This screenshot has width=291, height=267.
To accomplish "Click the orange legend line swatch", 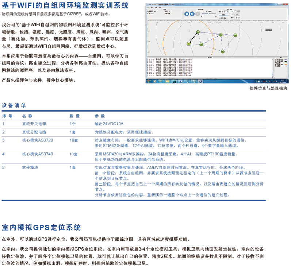I will pos(286,64).
